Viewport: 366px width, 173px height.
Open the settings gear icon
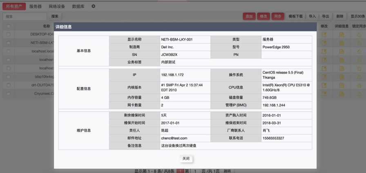click(93, 7)
